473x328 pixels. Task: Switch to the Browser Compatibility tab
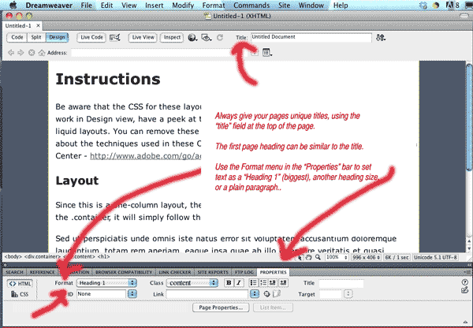pyautogui.click(x=124, y=272)
